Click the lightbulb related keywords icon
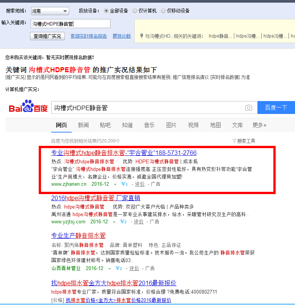 (142, 36)
